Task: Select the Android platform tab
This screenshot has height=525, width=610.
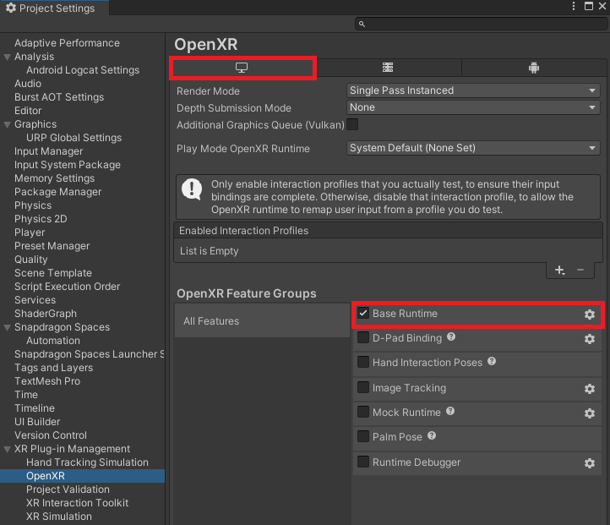Action: (x=534, y=68)
